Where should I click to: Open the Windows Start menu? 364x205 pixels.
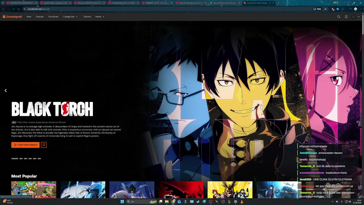122,202
